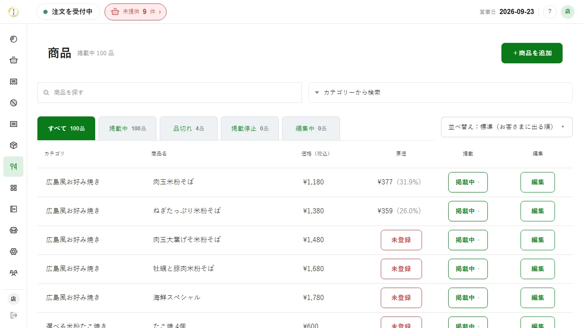Open 掲載中 dropdown for 肉玉米粉そば
The height and width of the screenshot is (328, 583).
point(468,182)
